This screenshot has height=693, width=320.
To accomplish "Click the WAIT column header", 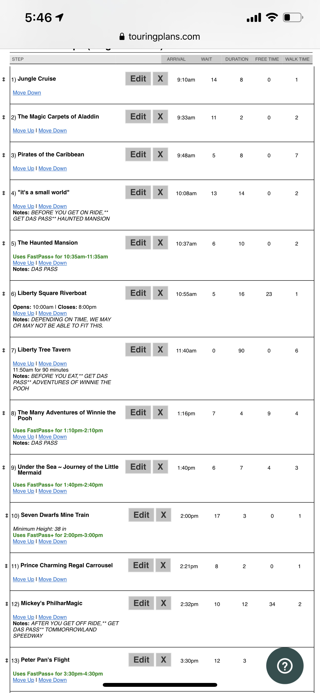I will (x=206, y=59).
